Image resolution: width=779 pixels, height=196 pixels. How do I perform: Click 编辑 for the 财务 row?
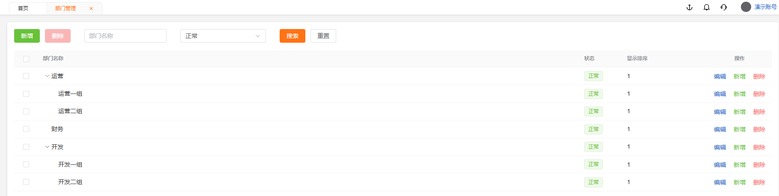tap(720, 129)
